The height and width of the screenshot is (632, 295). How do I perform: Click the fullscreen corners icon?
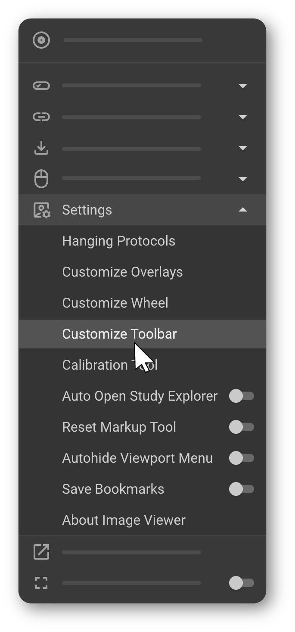click(x=41, y=583)
